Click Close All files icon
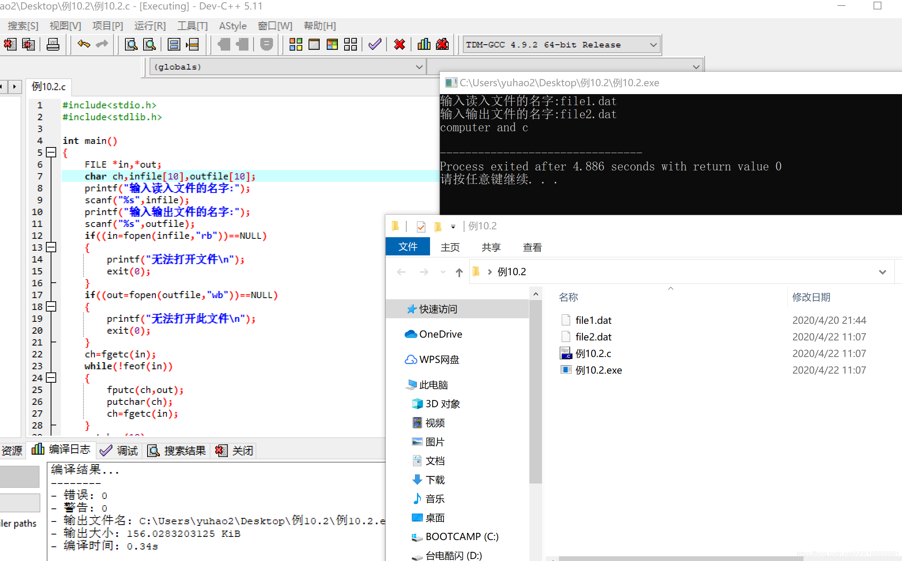 28,44
